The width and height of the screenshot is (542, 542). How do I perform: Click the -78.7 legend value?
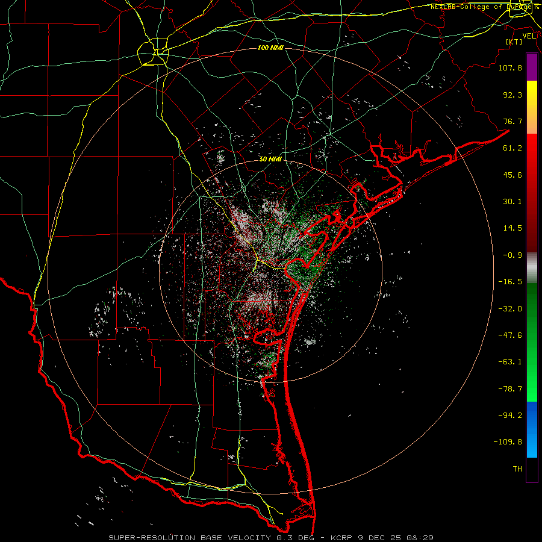tap(510, 389)
